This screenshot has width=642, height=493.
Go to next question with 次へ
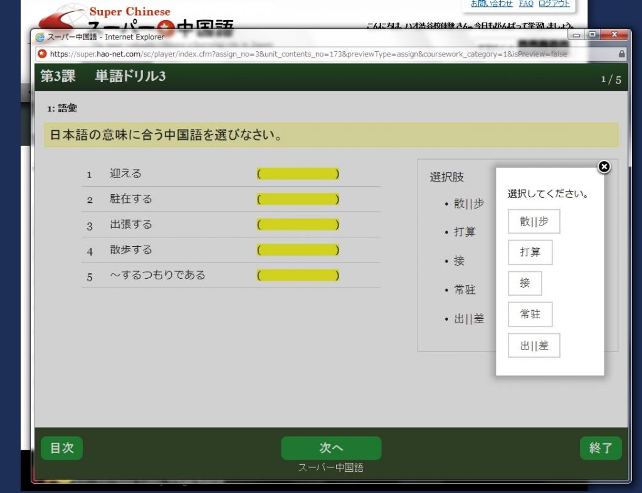pyautogui.click(x=330, y=447)
